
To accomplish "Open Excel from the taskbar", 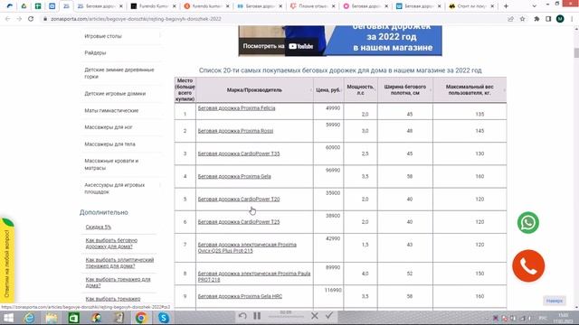I will [74, 318].
